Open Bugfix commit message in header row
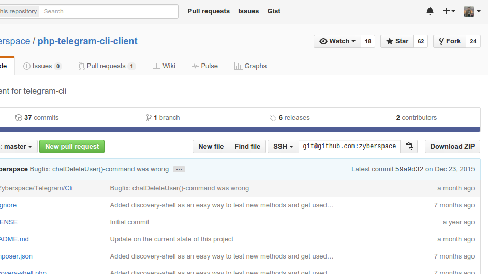Viewport: 488px width, 274px height. 99,169
